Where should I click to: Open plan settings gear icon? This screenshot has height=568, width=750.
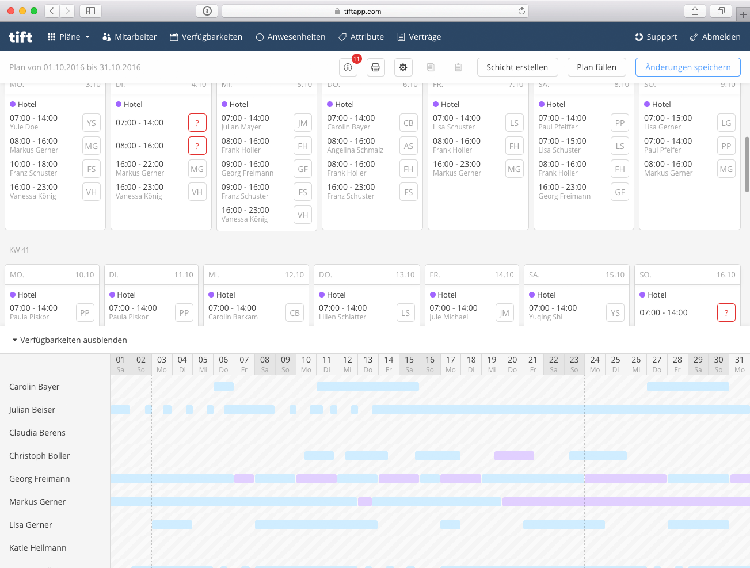(x=403, y=67)
